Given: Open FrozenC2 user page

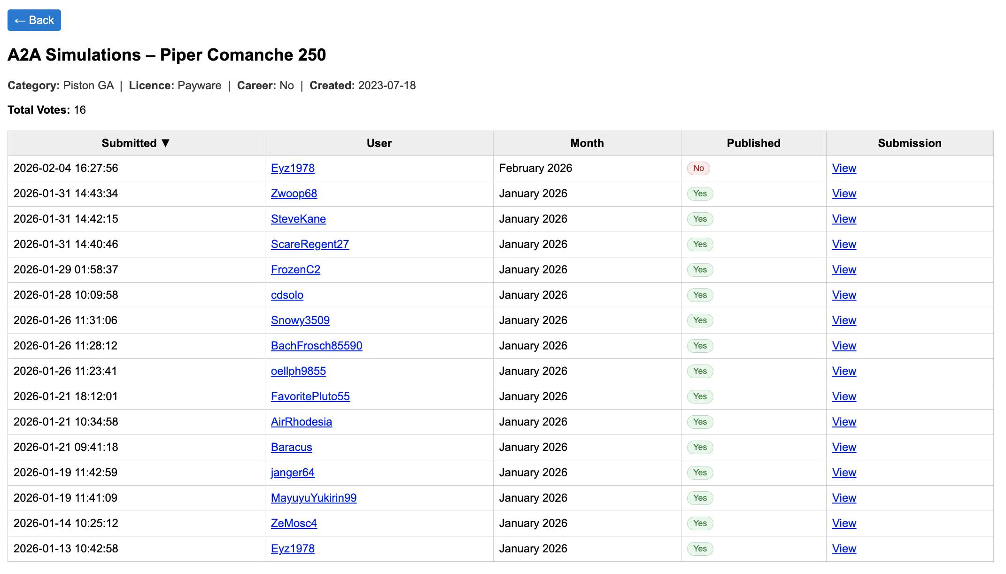Looking at the screenshot, I should 295,270.
